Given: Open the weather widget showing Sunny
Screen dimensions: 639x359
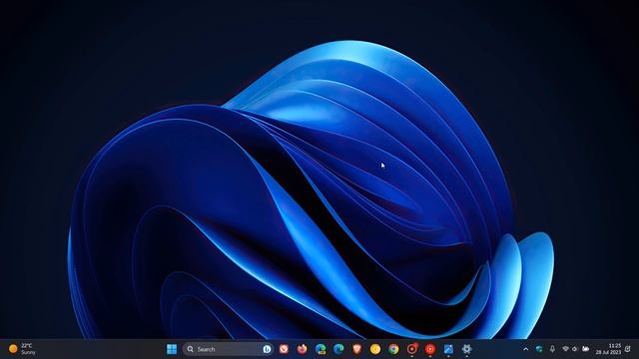Looking at the screenshot, I should (x=22, y=349).
